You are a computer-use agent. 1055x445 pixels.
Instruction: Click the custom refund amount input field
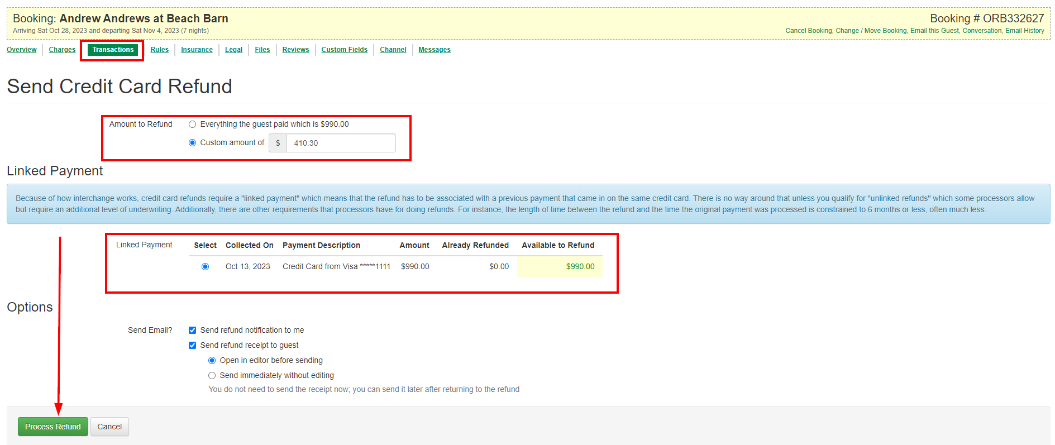(x=340, y=143)
